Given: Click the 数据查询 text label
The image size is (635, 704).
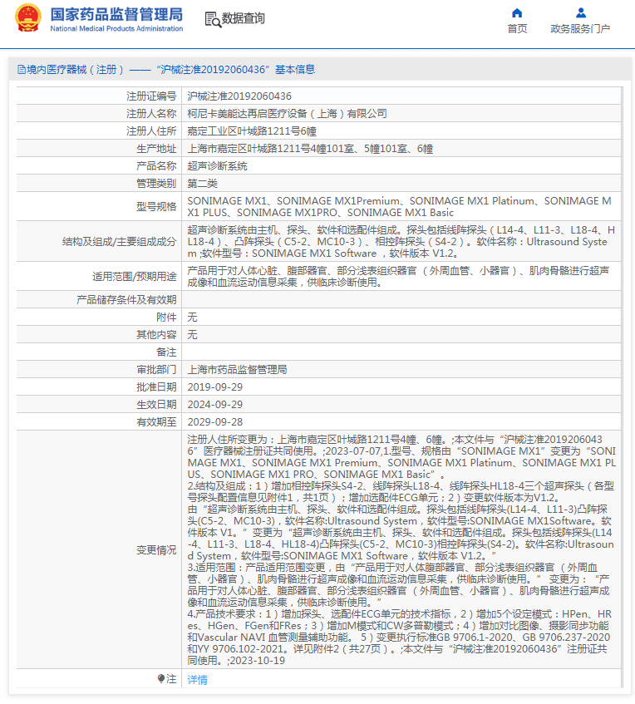Looking at the screenshot, I should tap(244, 18).
